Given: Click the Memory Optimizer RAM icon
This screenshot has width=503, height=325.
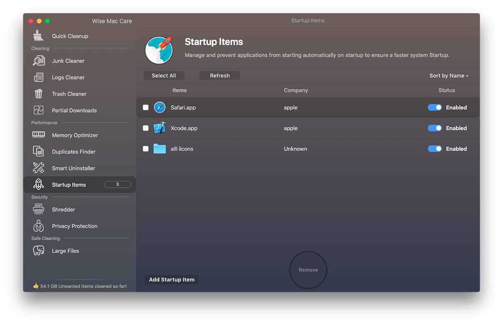Looking at the screenshot, I should tap(38, 135).
